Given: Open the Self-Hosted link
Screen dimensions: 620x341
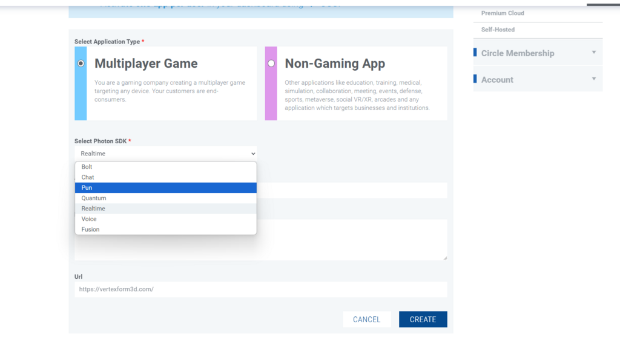Looking at the screenshot, I should click(x=498, y=30).
